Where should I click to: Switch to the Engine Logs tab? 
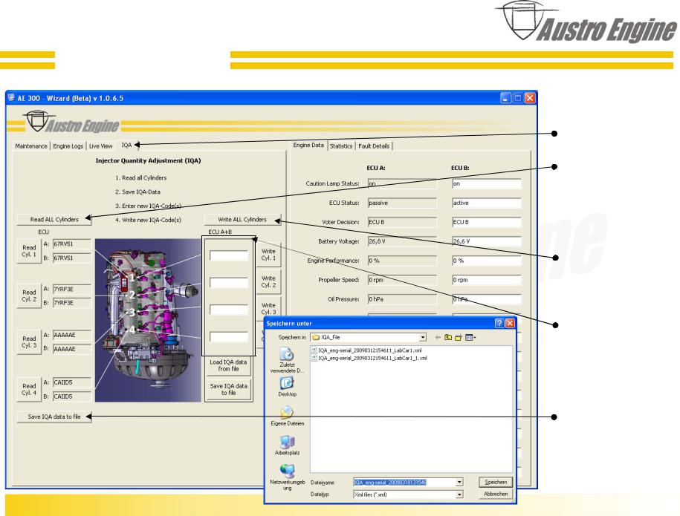tap(68, 146)
